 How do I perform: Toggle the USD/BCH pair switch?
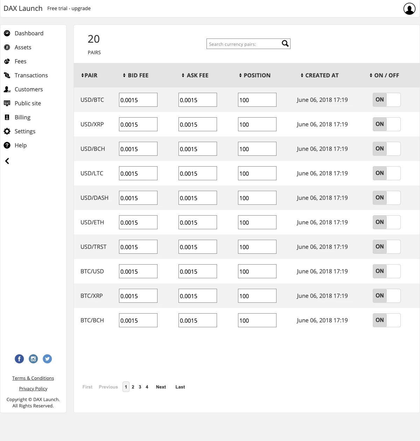[x=387, y=149]
